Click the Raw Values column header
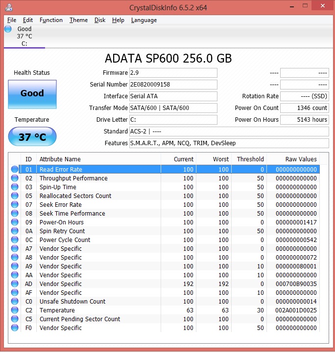 click(293, 159)
